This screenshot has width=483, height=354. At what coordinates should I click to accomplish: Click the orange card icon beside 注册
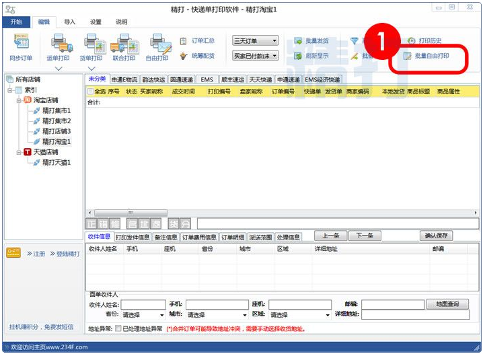pyautogui.click(x=13, y=253)
